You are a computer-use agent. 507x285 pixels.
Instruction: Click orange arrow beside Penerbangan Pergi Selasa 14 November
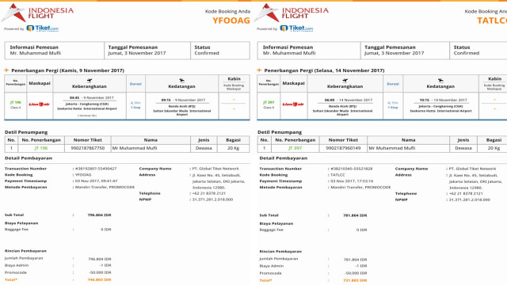[x=259, y=70]
